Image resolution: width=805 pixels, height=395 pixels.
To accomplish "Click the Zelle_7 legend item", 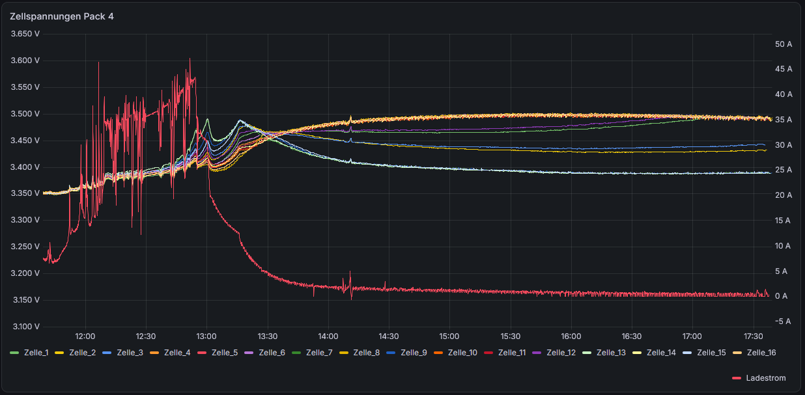I will coord(319,353).
